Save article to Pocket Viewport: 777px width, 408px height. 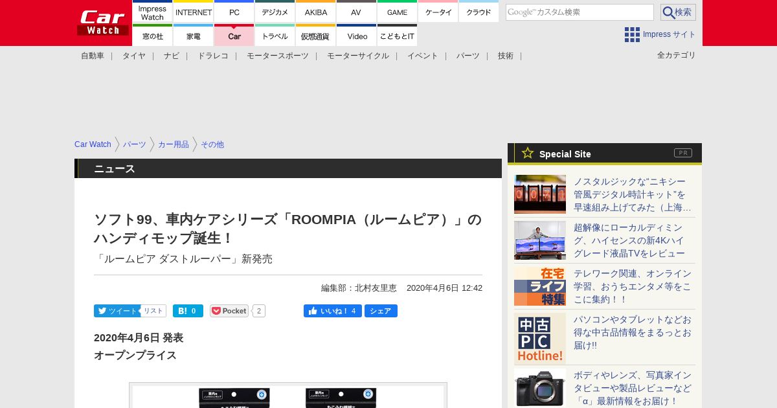[x=229, y=311]
